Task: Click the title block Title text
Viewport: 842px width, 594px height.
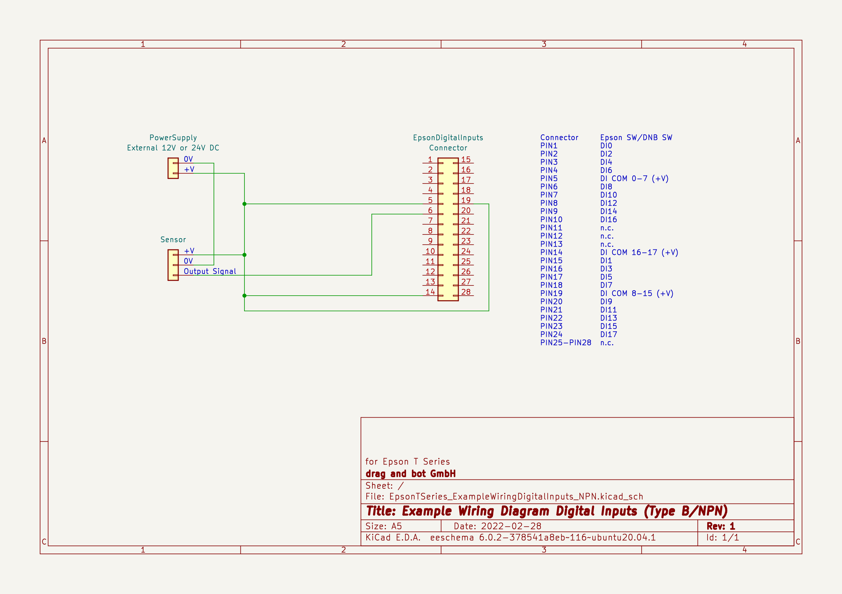Action: point(547,511)
